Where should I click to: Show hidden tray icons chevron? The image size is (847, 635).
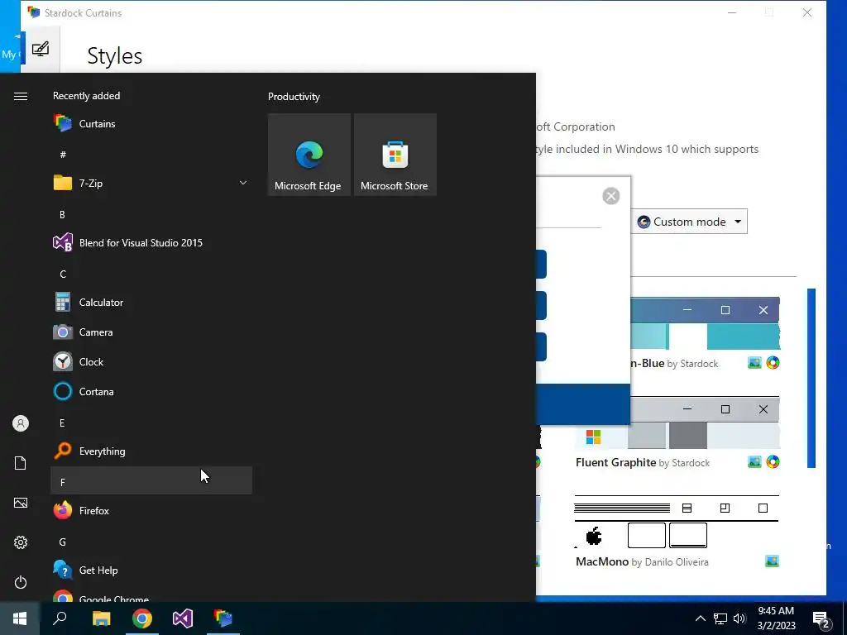coord(700,618)
